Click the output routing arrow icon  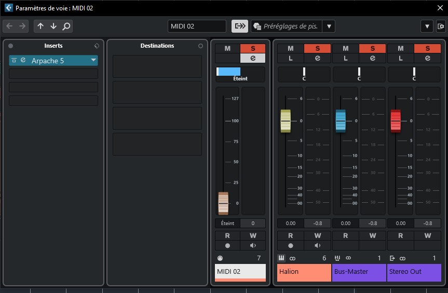click(240, 26)
